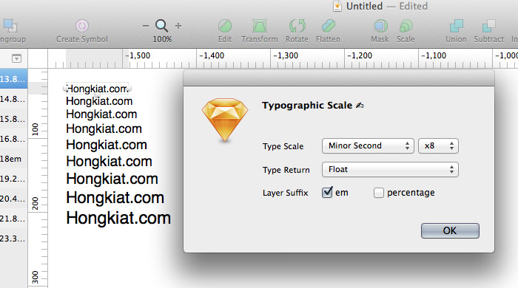Select the Edit tool
Screen dimensions: 518x288
pyautogui.click(x=225, y=26)
